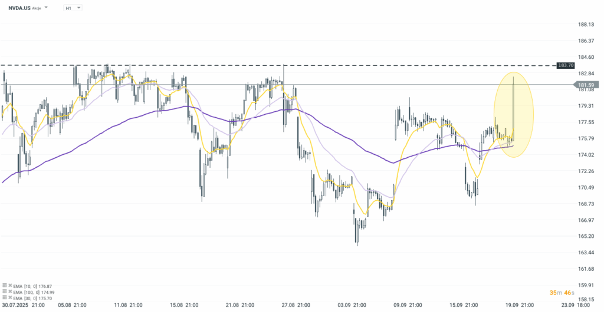Click the NVDA.US ticker name
This screenshot has height=312, width=604.
(20, 8)
